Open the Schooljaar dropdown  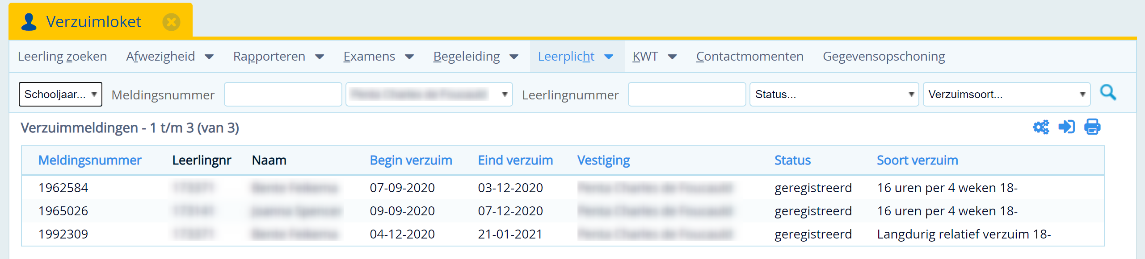click(60, 95)
